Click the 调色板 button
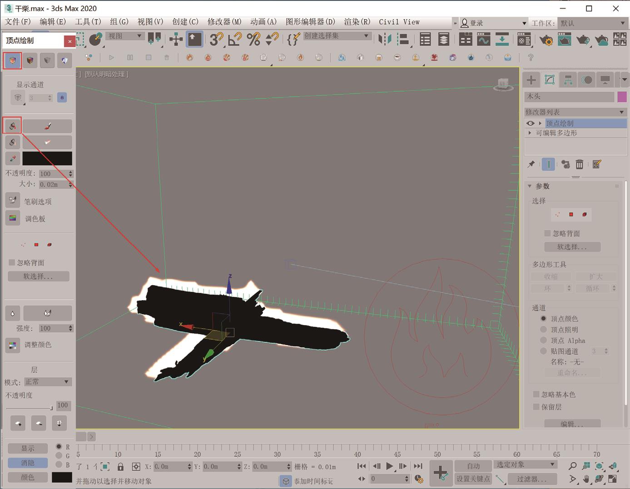The image size is (630, 489). click(13, 218)
